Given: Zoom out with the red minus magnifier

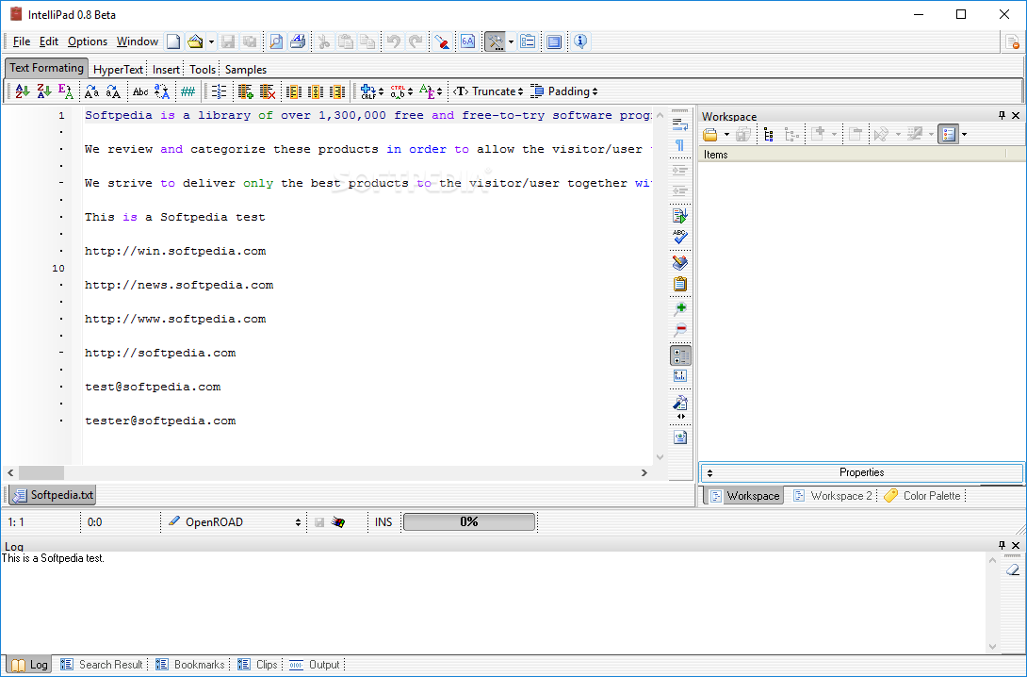Looking at the screenshot, I should [x=680, y=330].
